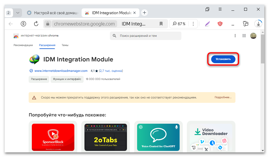Open the Расширения tab
The height and width of the screenshot is (157, 269).
pos(47,45)
